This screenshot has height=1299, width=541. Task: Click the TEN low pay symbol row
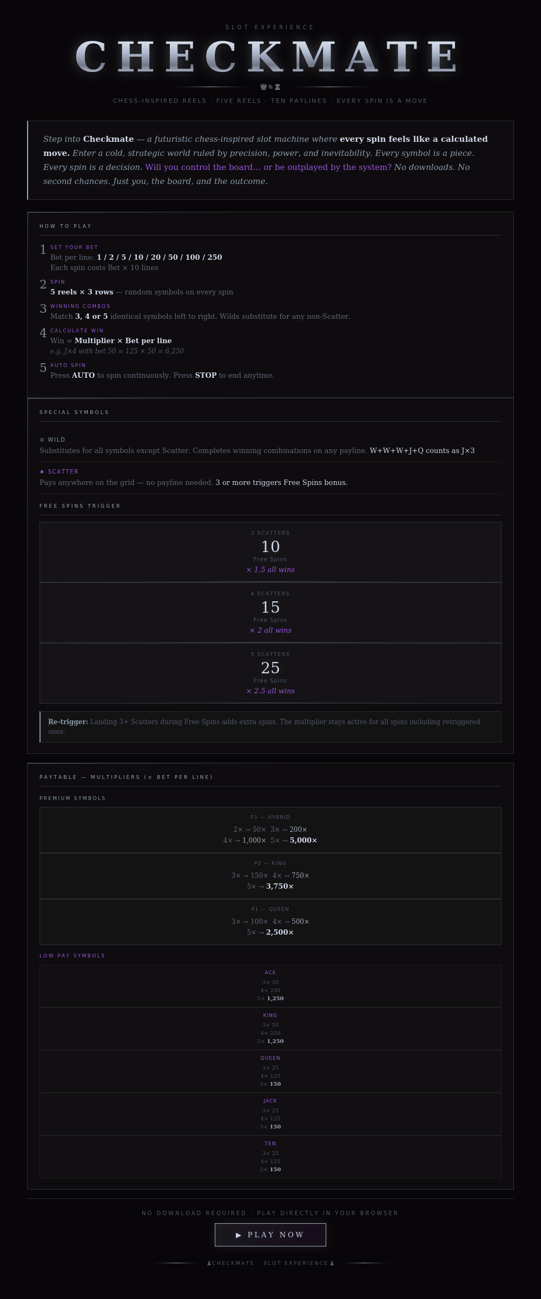(270, 1157)
